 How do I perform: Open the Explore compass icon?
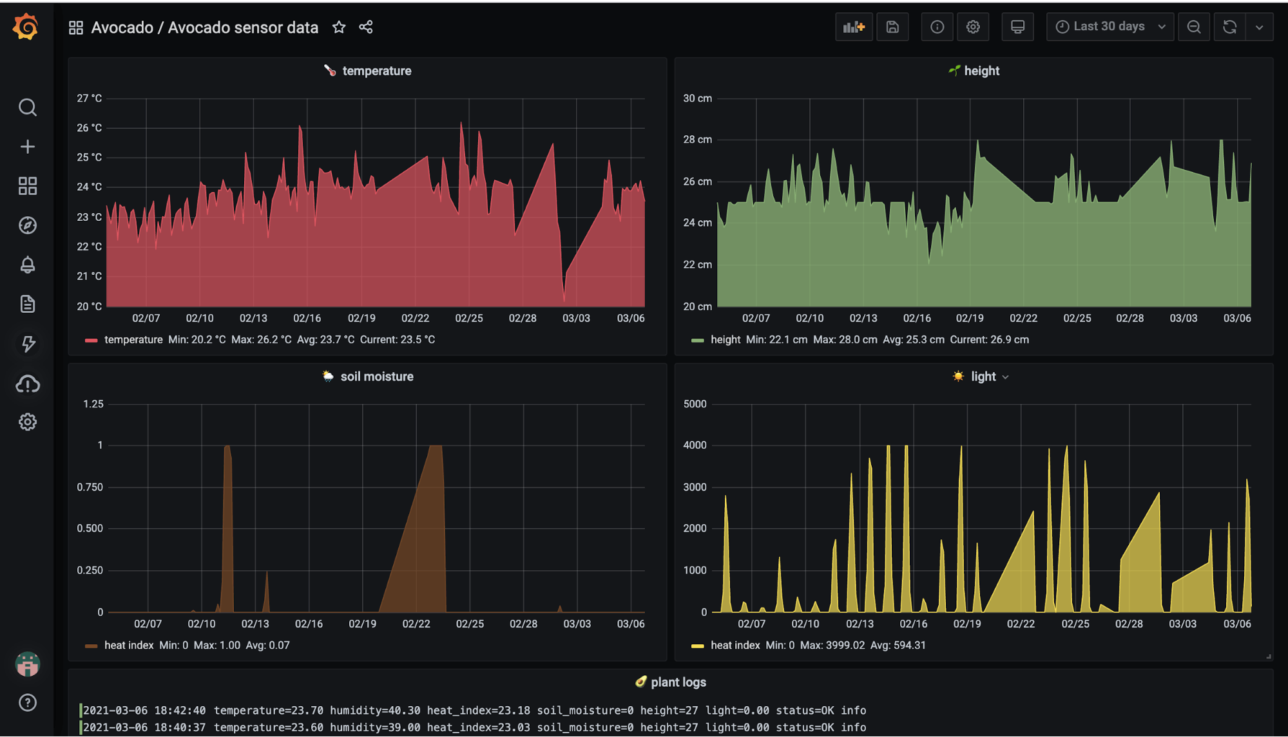pos(27,225)
